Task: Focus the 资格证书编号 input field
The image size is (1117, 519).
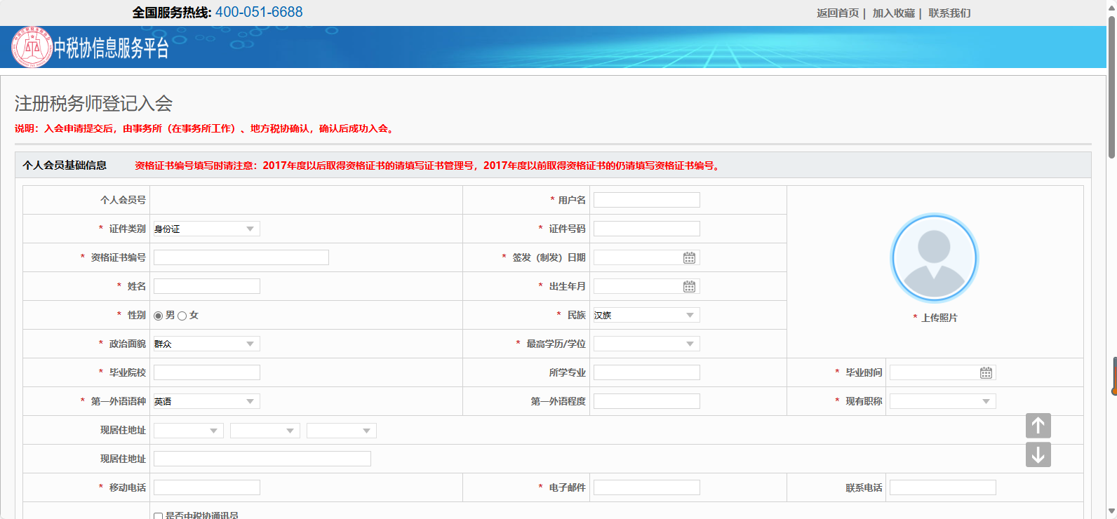Action: click(x=241, y=257)
